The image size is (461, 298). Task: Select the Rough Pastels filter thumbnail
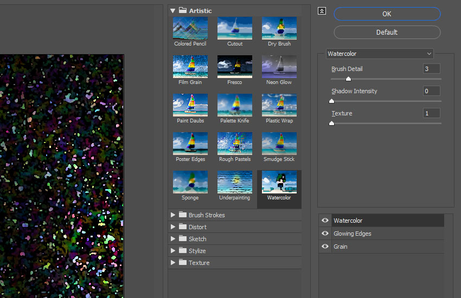(x=235, y=144)
